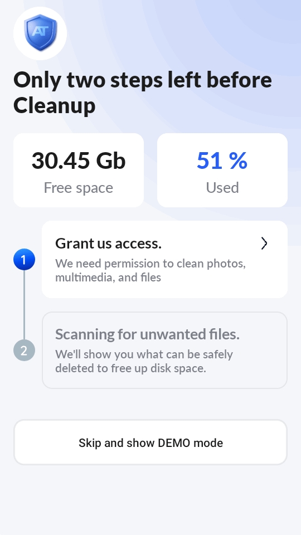
Task: Open the chevron arrow on Grant us access
Action: click(264, 244)
